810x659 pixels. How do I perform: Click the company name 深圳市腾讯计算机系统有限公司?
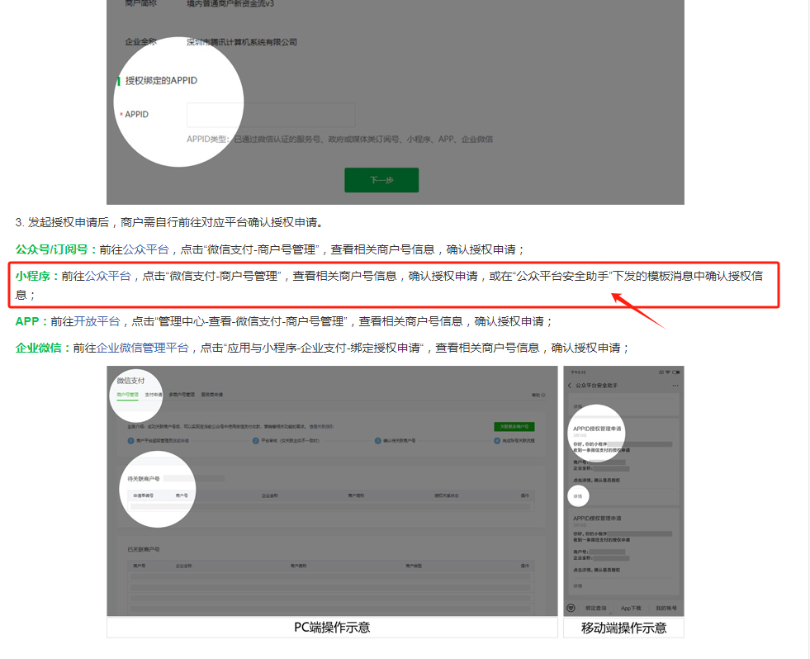(242, 42)
